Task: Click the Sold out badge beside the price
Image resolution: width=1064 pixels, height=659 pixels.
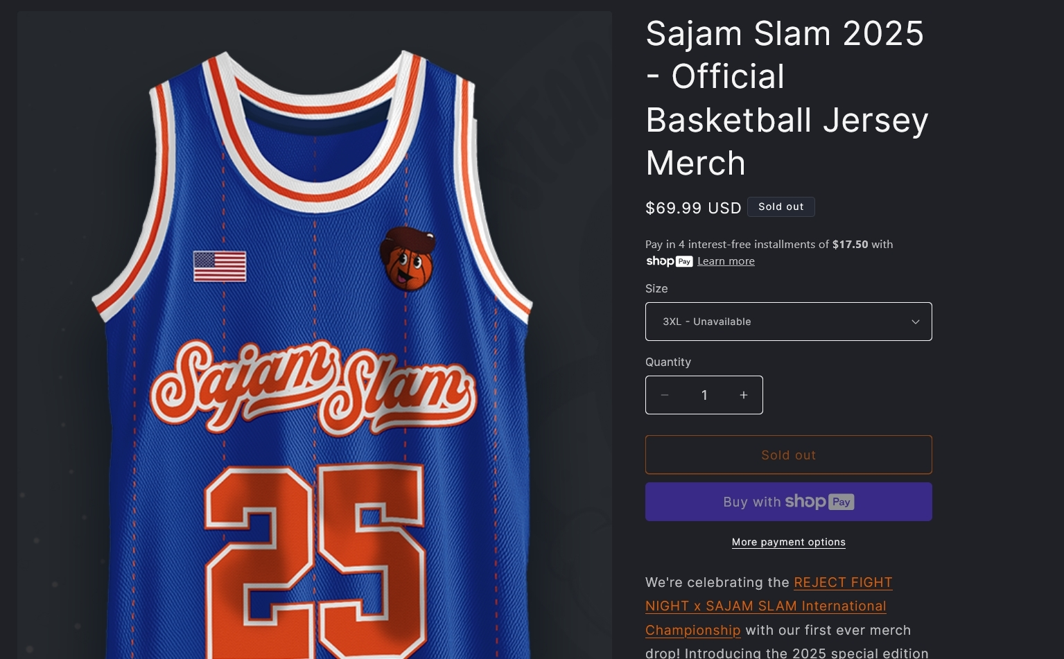Action: click(x=781, y=207)
